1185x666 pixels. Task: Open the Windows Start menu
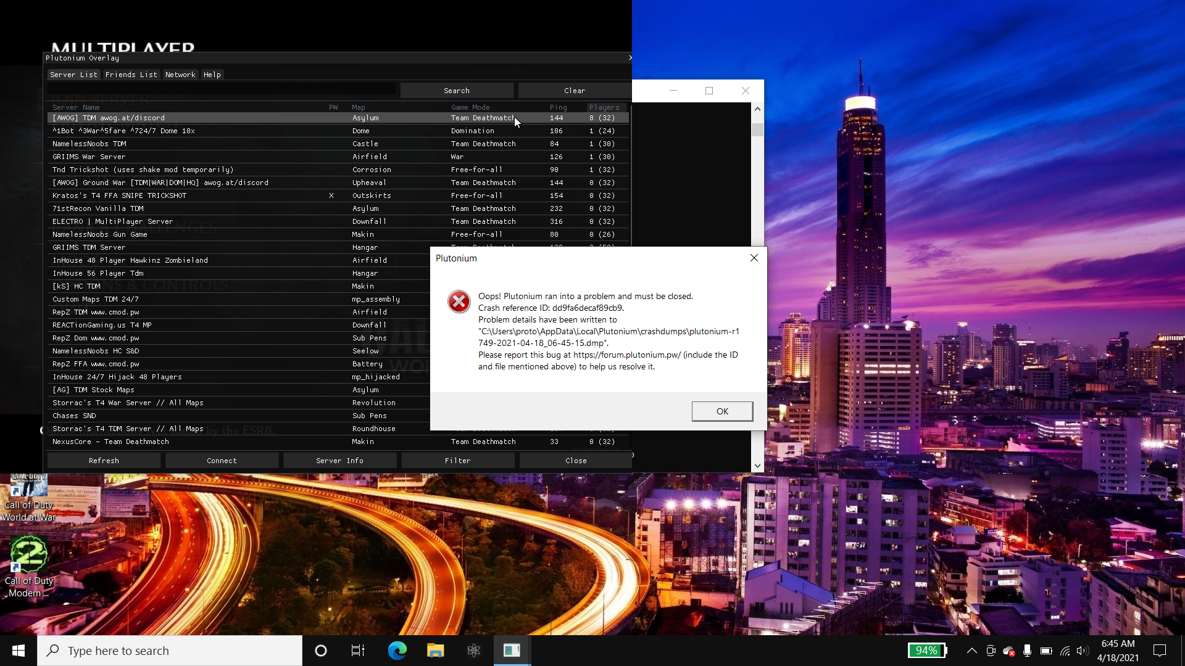click(x=19, y=651)
